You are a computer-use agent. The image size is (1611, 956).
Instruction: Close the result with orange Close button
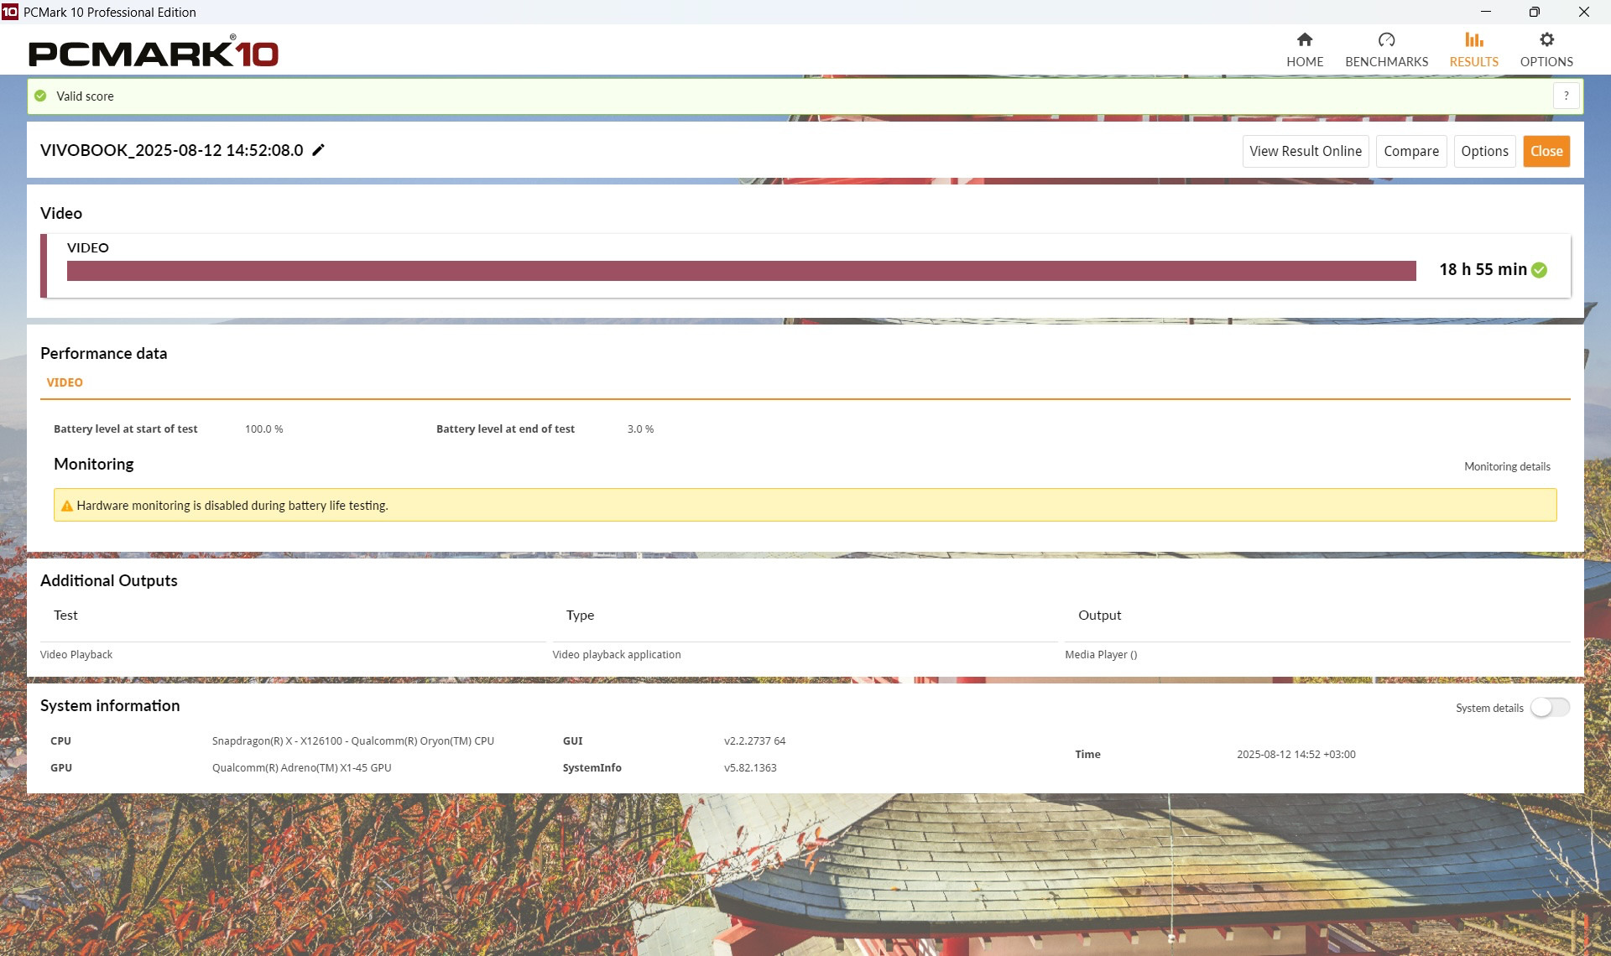pos(1546,151)
